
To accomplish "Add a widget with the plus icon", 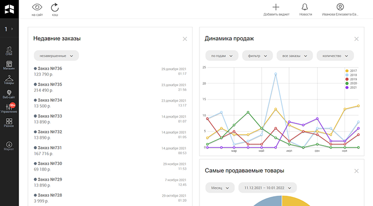I will 276,10.
